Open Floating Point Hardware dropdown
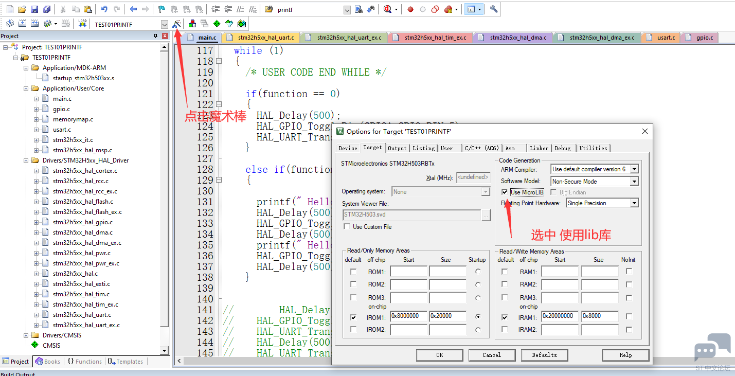Viewport: 735px width, 376px height. [634, 203]
